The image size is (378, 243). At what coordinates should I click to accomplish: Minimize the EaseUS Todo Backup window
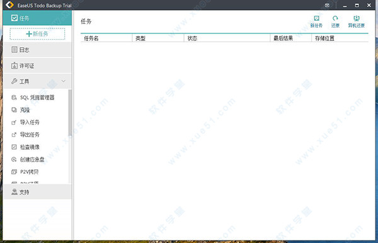(345, 5)
